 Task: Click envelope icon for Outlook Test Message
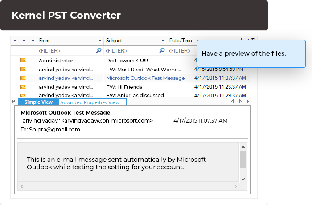click(x=23, y=78)
